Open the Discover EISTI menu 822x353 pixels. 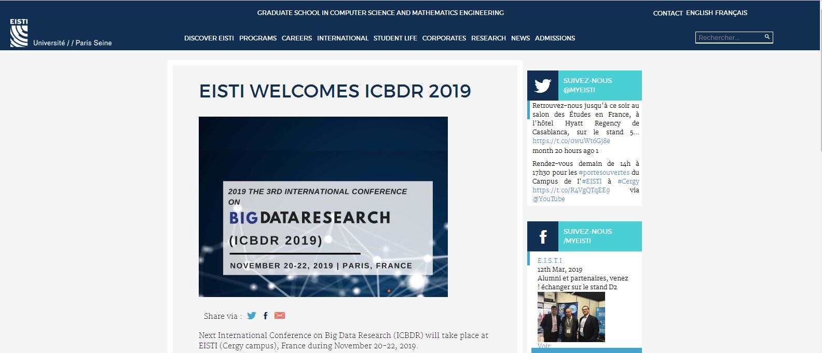coord(209,38)
